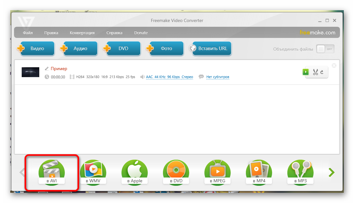Add a video file with Видео button
Image resolution: width=354 pixels, height=203 pixels.
(x=36, y=48)
